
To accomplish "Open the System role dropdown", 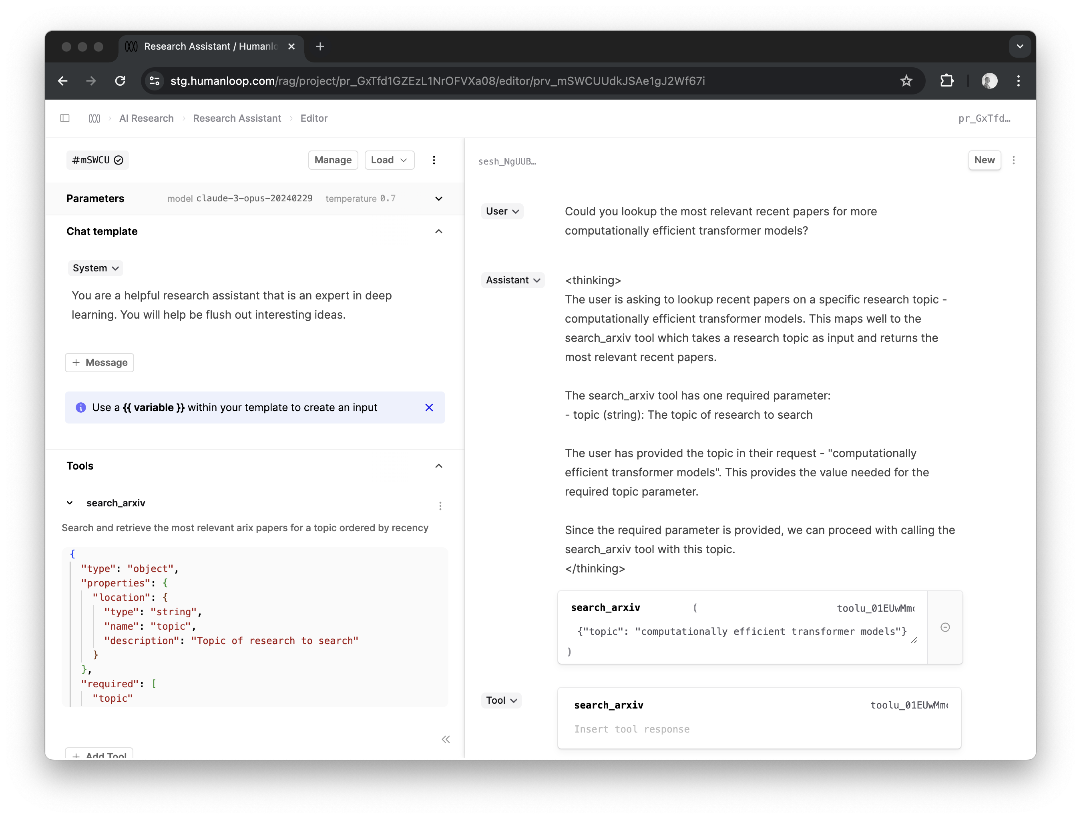I will (x=95, y=268).
